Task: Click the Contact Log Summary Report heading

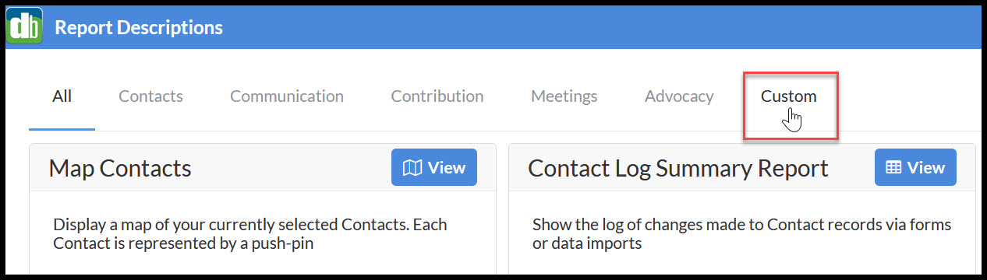Action: pyautogui.click(x=678, y=168)
